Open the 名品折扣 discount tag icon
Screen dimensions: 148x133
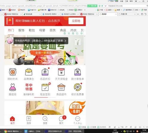(x=45, y=72)
